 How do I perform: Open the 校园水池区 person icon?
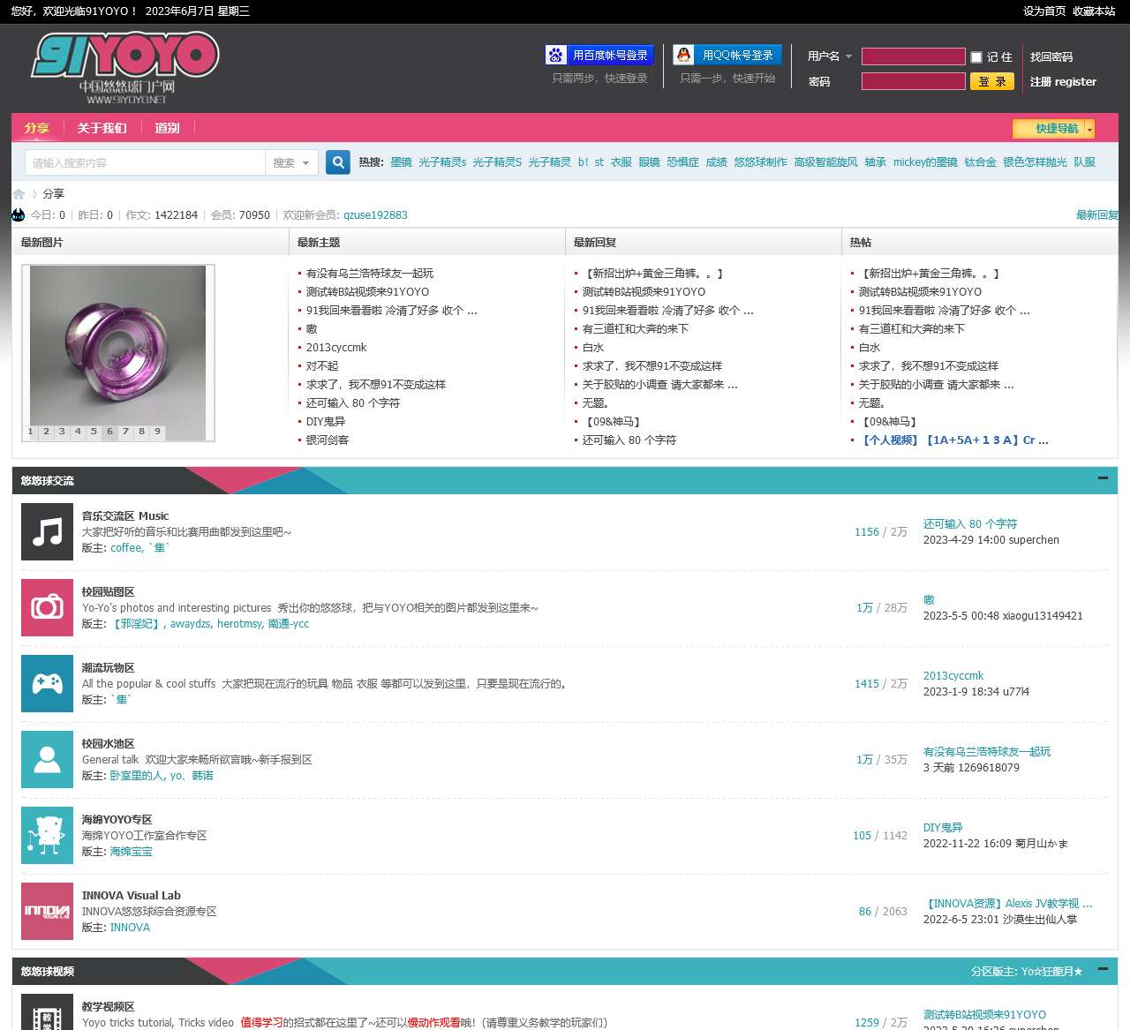pyautogui.click(x=47, y=759)
